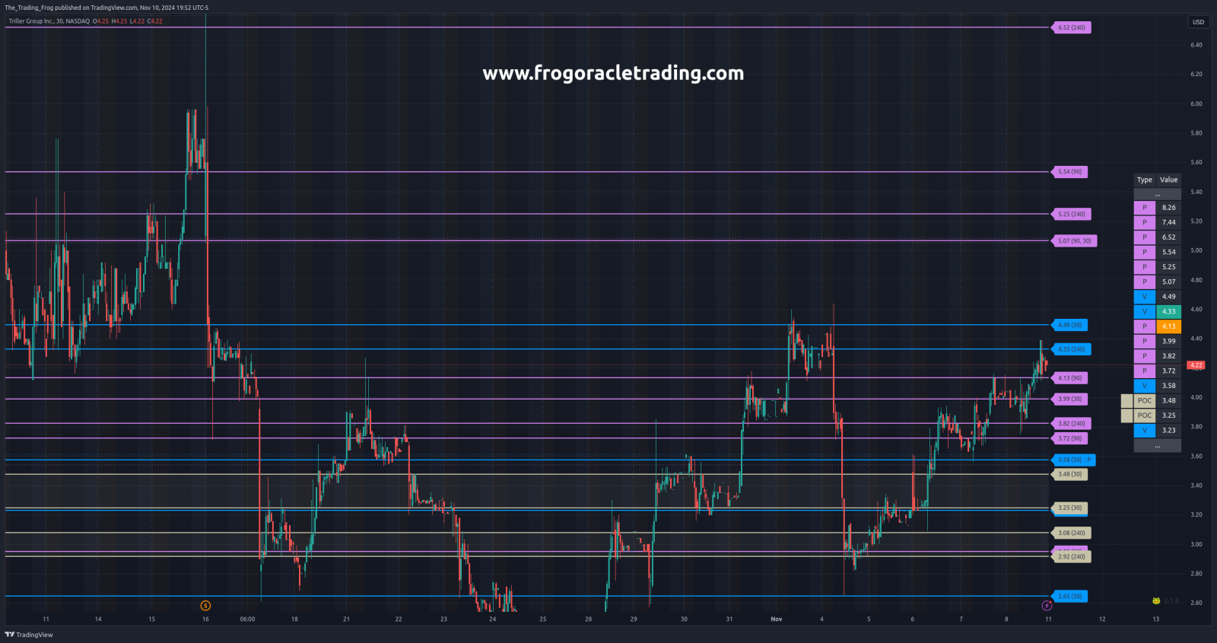Click the beige 3.25 (30) label
The image size is (1217, 643).
point(1069,508)
